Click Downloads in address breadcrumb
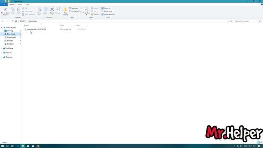 pos(33,21)
